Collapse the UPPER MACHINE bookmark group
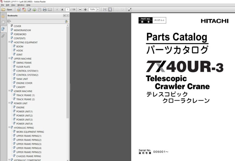Image resolution: width=235 pixels, height=161 pixels. coord(9,58)
